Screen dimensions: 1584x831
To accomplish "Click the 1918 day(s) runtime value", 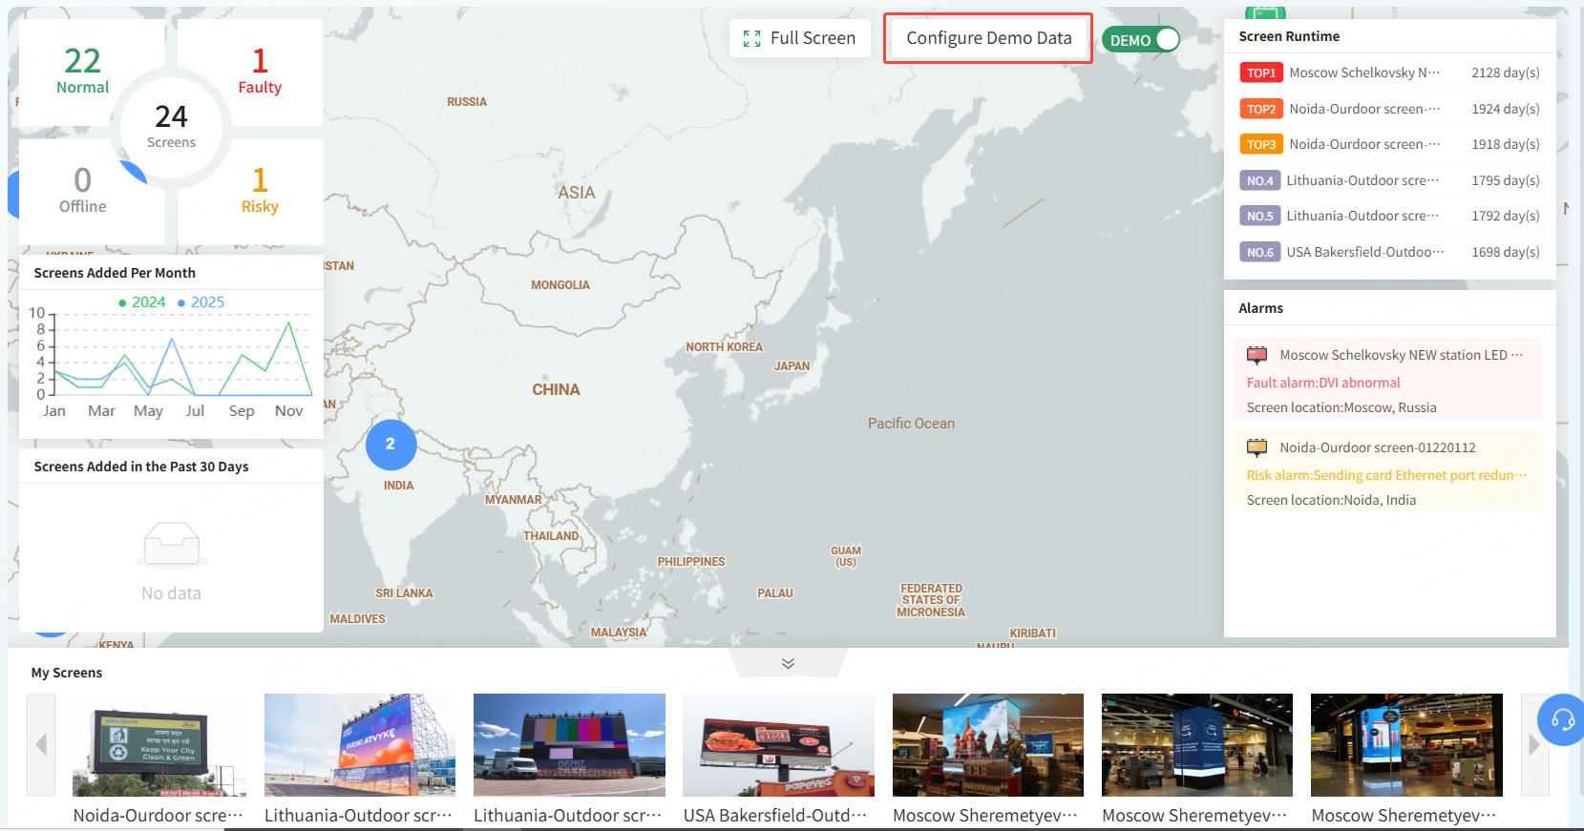I will click(1505, 144).
